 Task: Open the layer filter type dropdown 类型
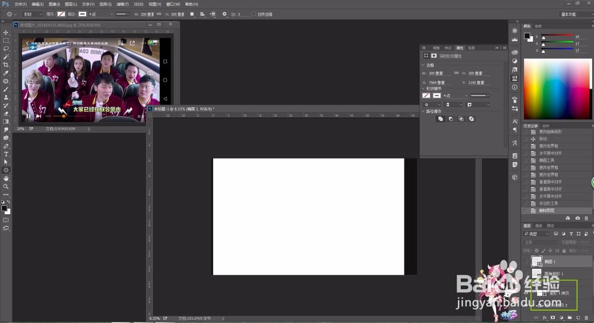tap(536, 234)
